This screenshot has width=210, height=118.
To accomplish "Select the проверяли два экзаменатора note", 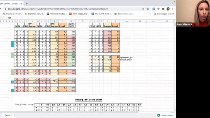I will tap(126, 59).
